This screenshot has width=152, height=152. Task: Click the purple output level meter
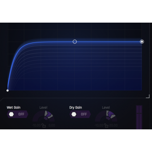139,117
